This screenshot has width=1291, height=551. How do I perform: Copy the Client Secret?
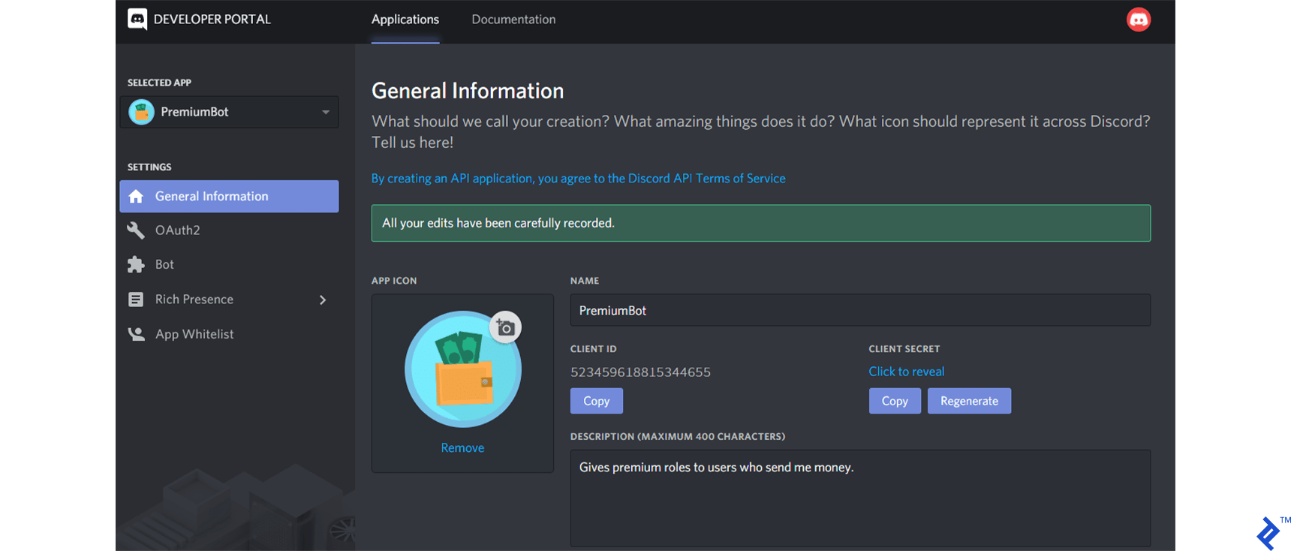894,401
